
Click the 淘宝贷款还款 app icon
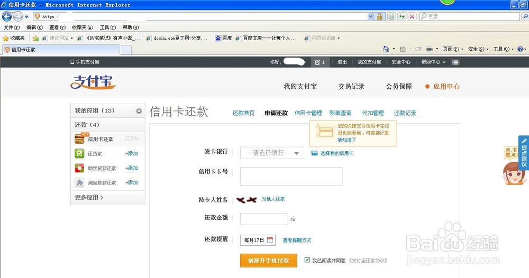[79, 182]
